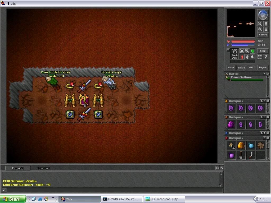The width and height of the screenshot is (271, 203).
Task: Toggle secure mode with the hand button
Action: (252, 57)
